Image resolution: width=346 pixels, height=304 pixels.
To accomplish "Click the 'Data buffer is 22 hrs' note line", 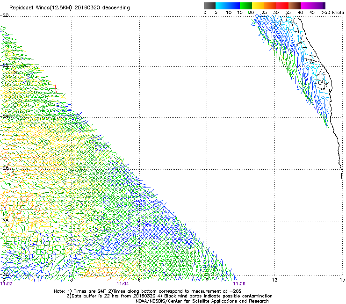I will pos(169,296).
